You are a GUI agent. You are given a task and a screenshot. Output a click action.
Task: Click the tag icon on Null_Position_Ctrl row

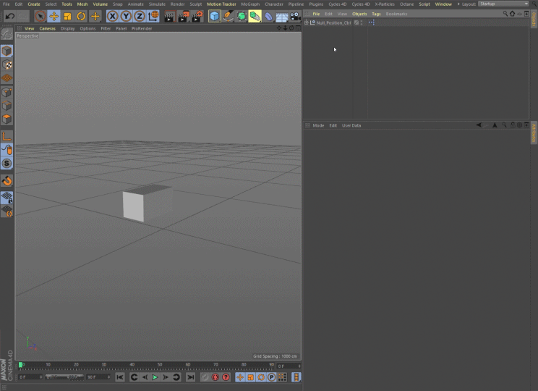coord(372,22)
